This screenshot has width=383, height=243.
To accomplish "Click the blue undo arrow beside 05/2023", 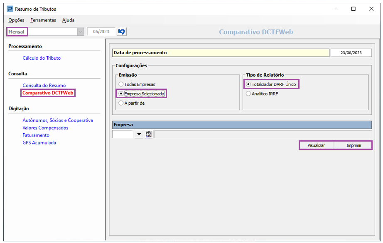I will click(x=121, y=31).
